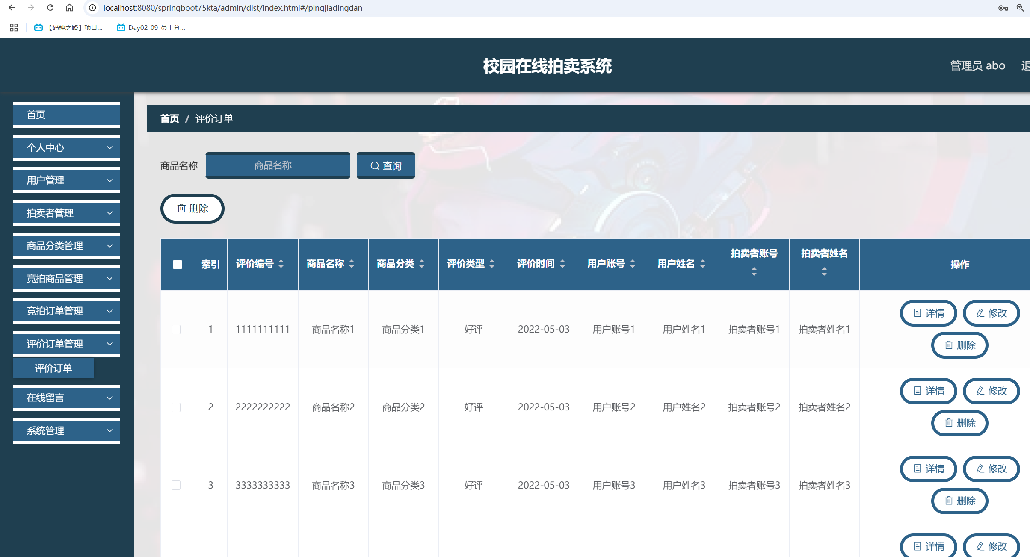This screenshot has height=557, width=1030.
Task: Click the bulk 删除 button above the table
Action: coord(192,209)
